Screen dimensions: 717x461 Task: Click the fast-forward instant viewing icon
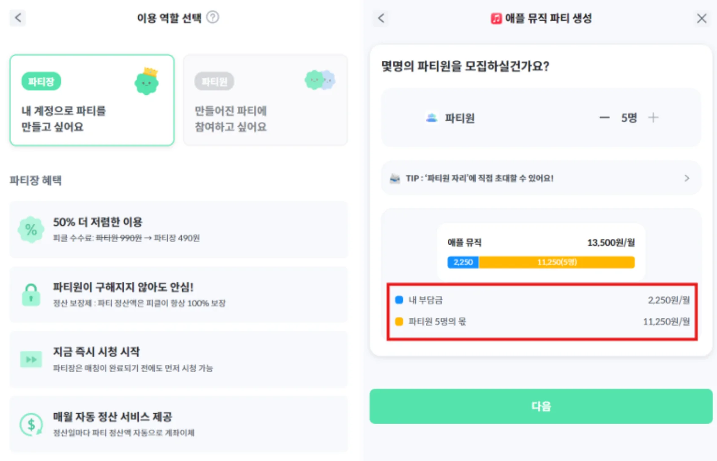[x=31, y=359]
